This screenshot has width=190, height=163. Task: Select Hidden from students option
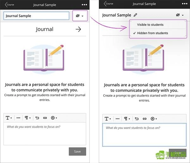click(x=152, y=33)
